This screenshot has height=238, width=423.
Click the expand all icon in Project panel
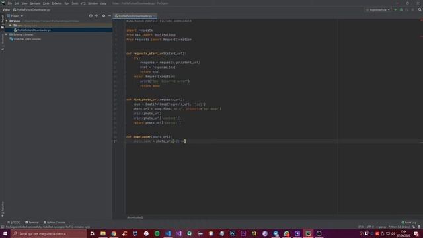coord(96,16)
